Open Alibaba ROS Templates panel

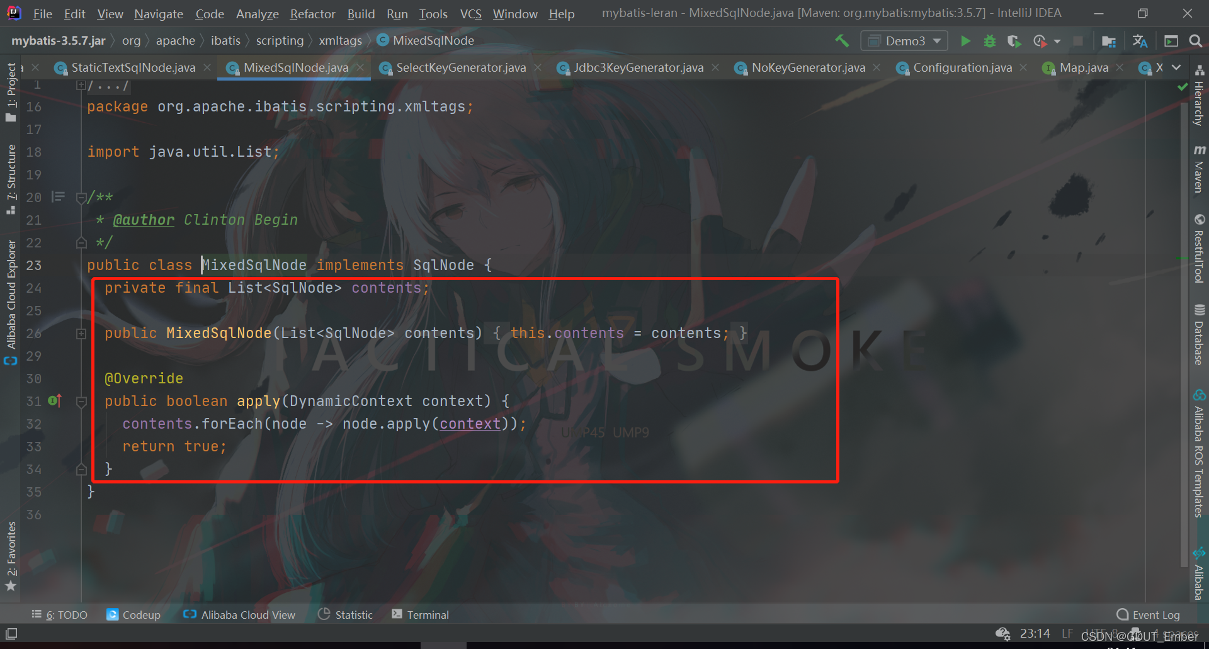click(x=1200, y=453)
